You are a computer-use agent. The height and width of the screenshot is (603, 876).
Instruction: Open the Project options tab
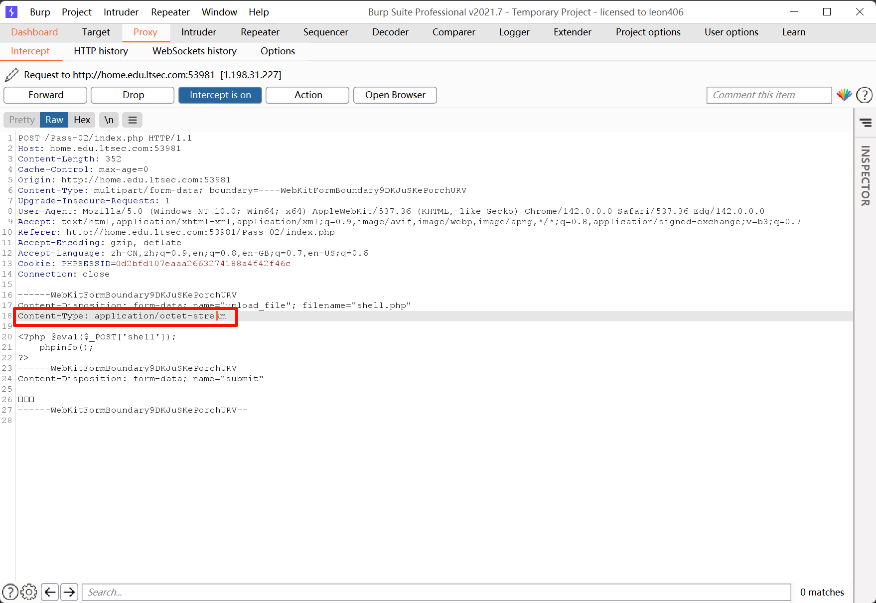(648, 32)
